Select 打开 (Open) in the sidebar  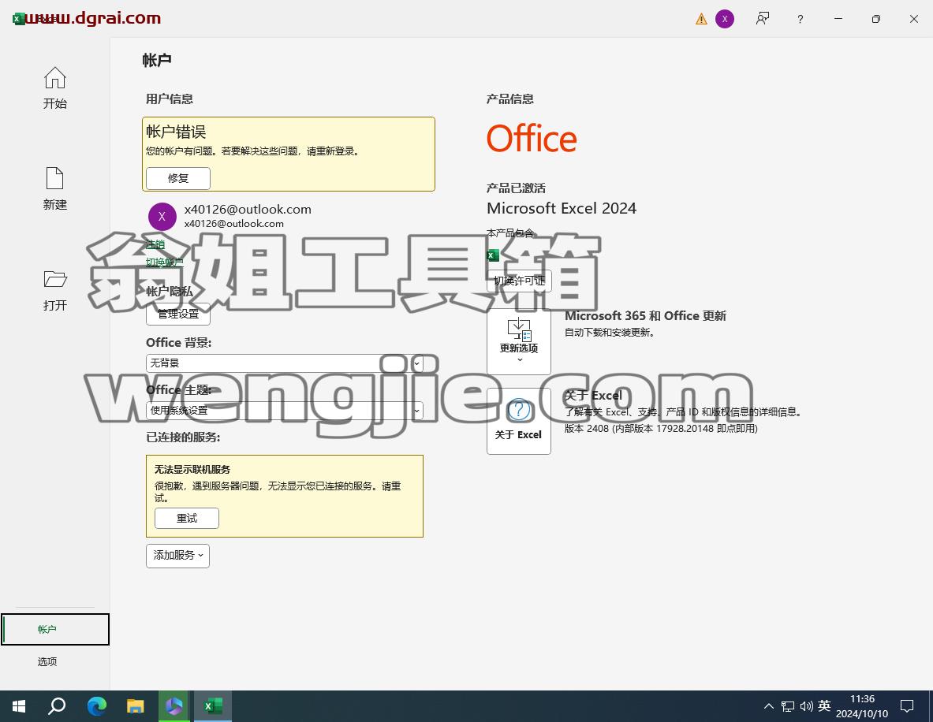tap(54, 290)
